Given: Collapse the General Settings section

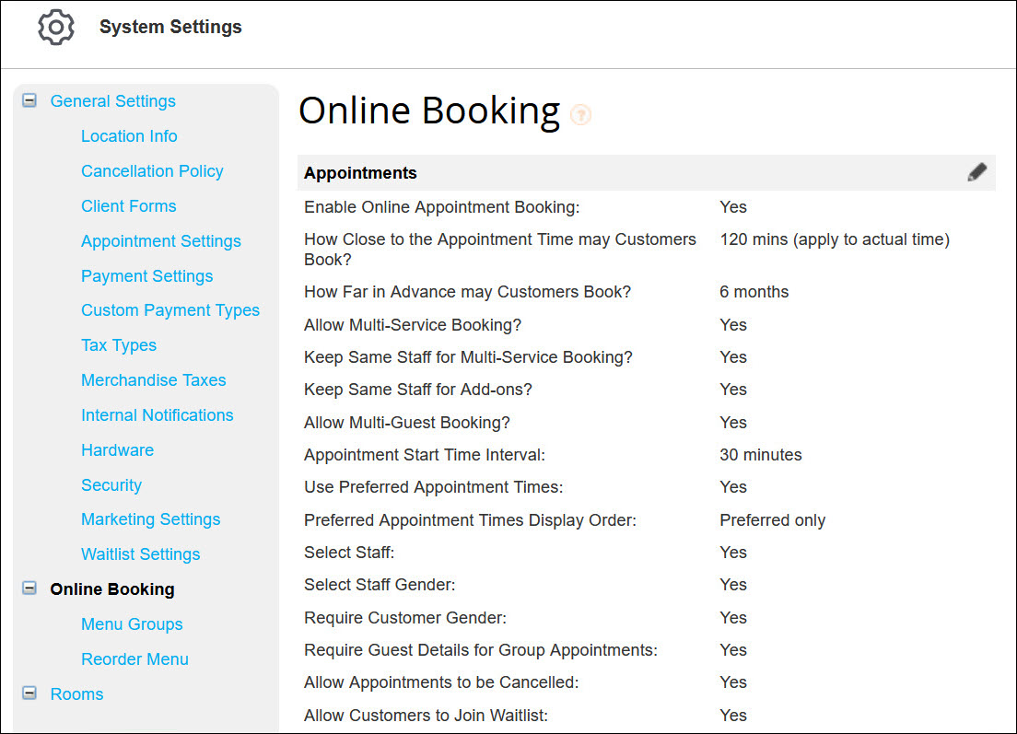Looking at the screenshot, I should pyautogui.click(x=29, y=100).
